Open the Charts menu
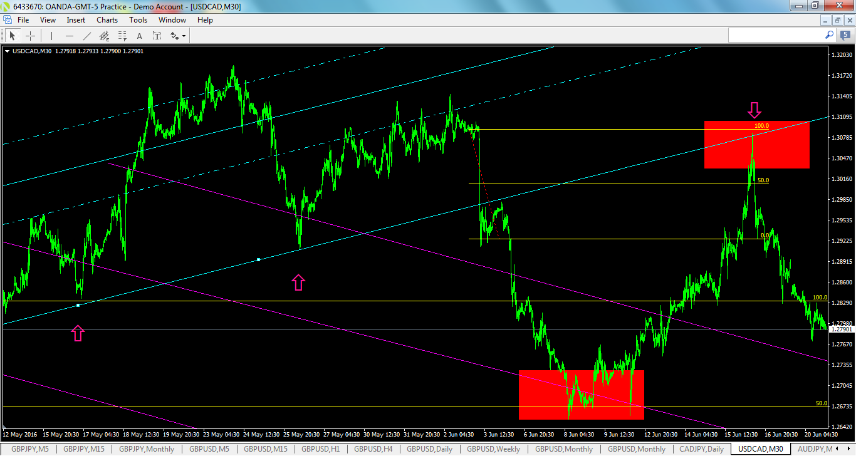This screenshot has height=456, width=856. coord(107,19)
